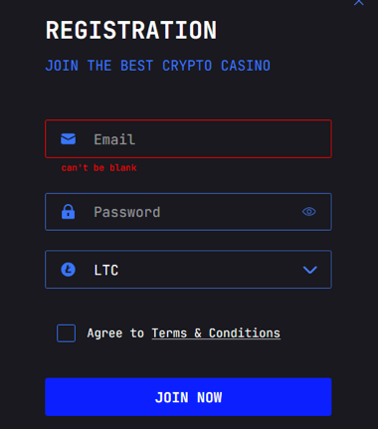
Task: Open the Terms & Conditions link
Action: click(216, 333)
